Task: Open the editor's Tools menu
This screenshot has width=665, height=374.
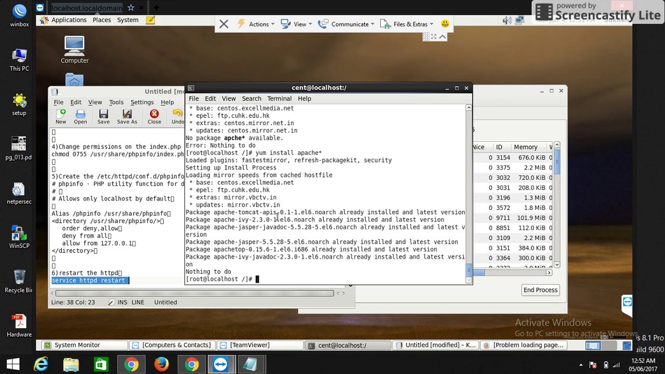Action: pos(116,102)
